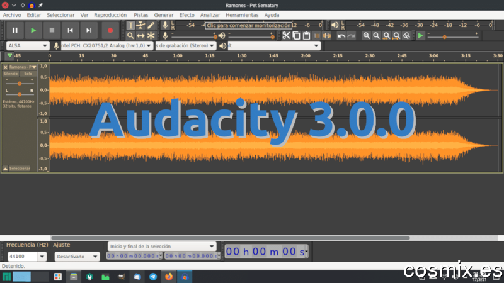Click the Paste clipboard icon

coord(306,36)
